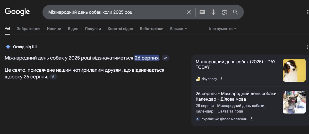The width and height of the screenshot is (309, 134).
Task: Switch to the Новини tab
Action: pos(54,29)
